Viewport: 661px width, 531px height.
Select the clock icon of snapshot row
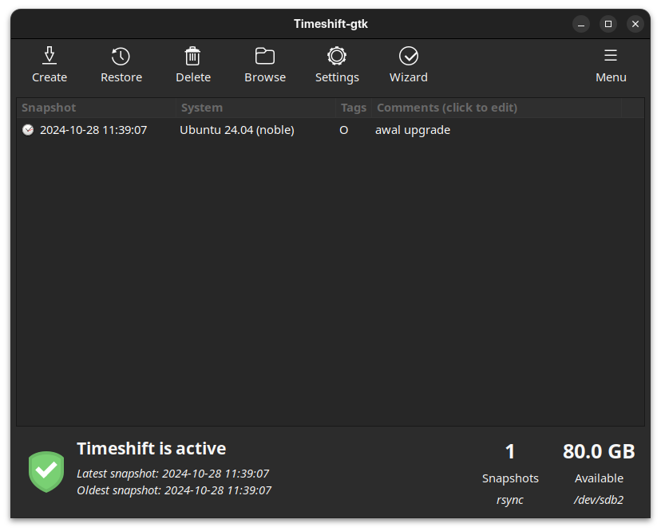(x=28, y=130)
